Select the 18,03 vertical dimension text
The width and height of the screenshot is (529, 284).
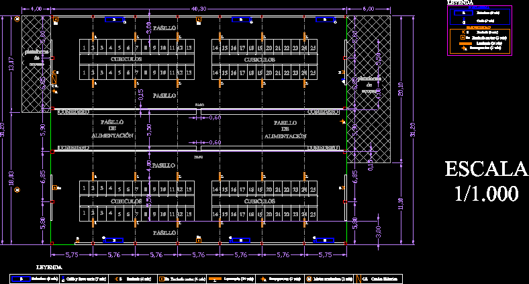(11, 178)
